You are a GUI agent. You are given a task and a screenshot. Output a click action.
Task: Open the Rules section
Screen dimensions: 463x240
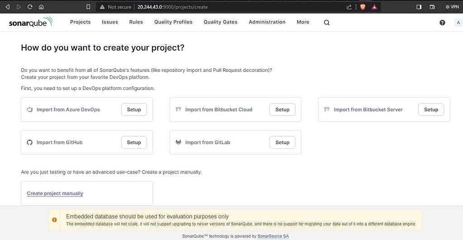[136, 22]
